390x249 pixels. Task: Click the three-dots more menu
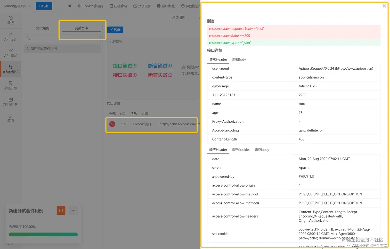point(60,6)
